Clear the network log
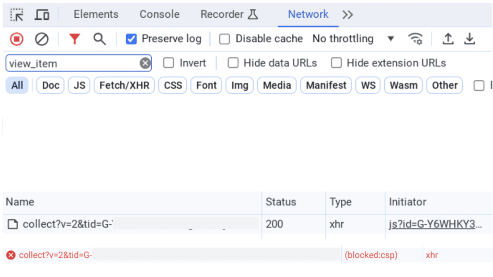The width and height of the screenshot is (493, 277). point(42,38)
